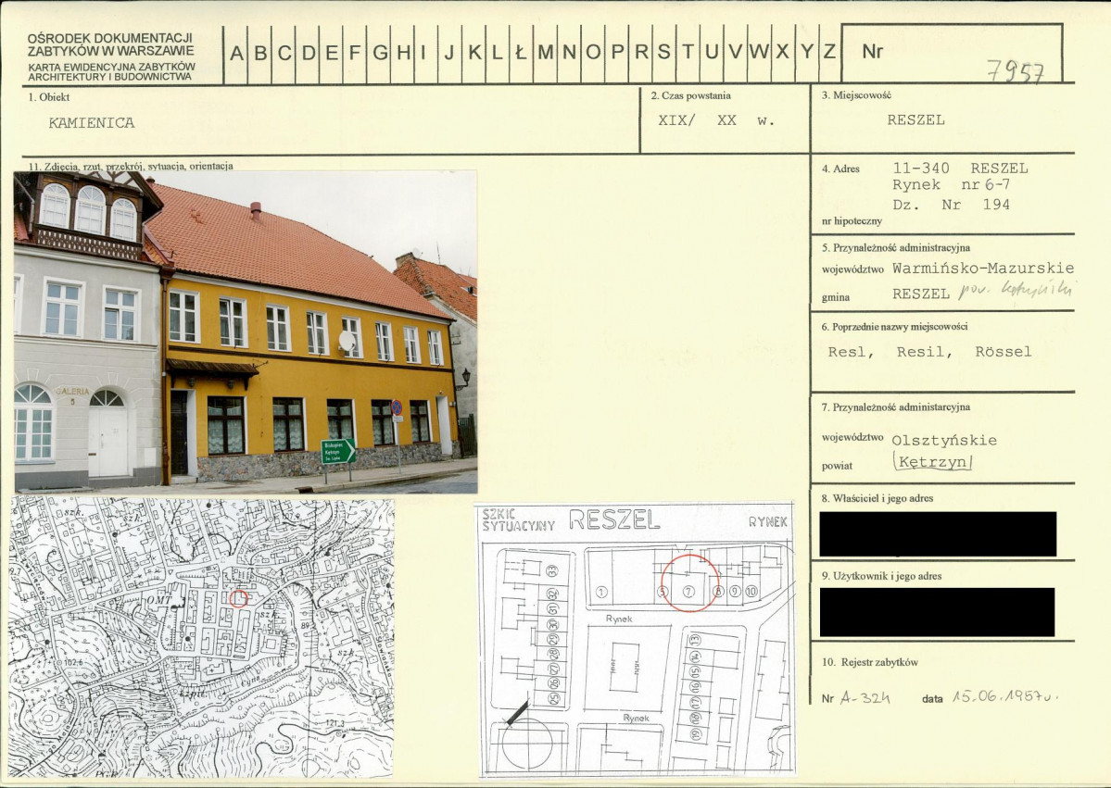Click the red circle on the topographic map
This screenshot has height=788, width=1111.
click(x=239, y=598)
